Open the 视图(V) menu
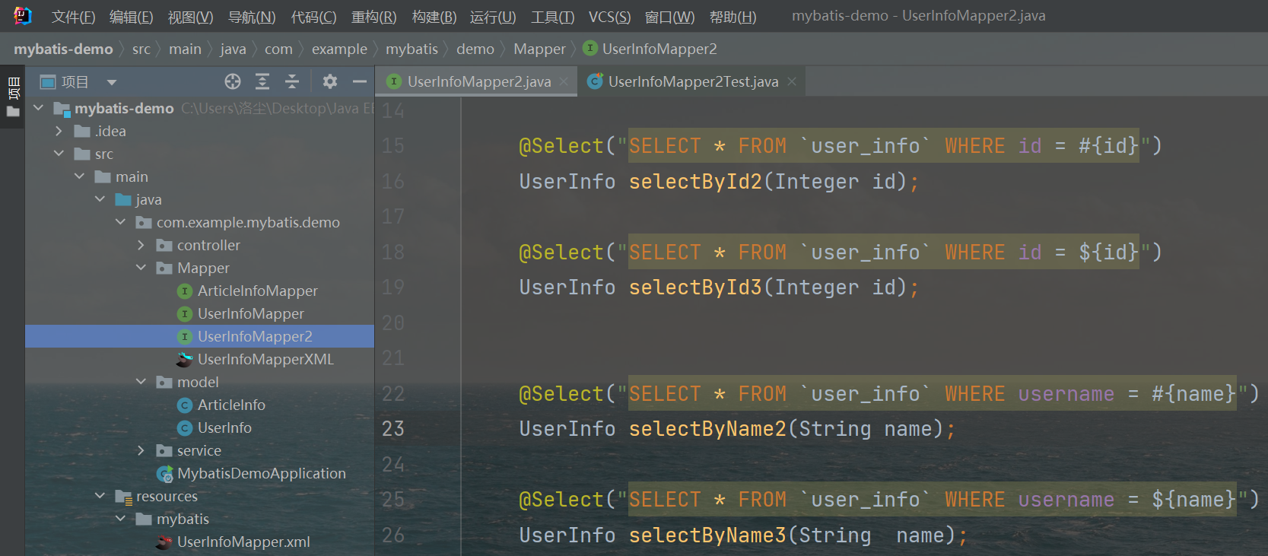 [190, 17]
